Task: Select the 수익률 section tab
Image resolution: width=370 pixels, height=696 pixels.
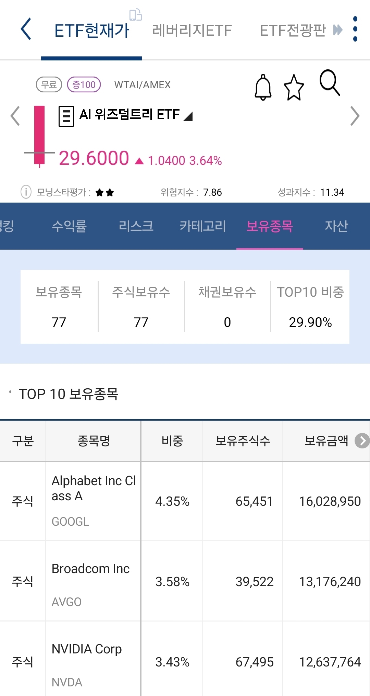Action: pos(70,226)
